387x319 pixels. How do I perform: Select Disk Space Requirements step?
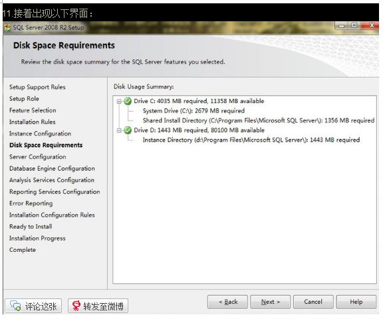[46, 145]
